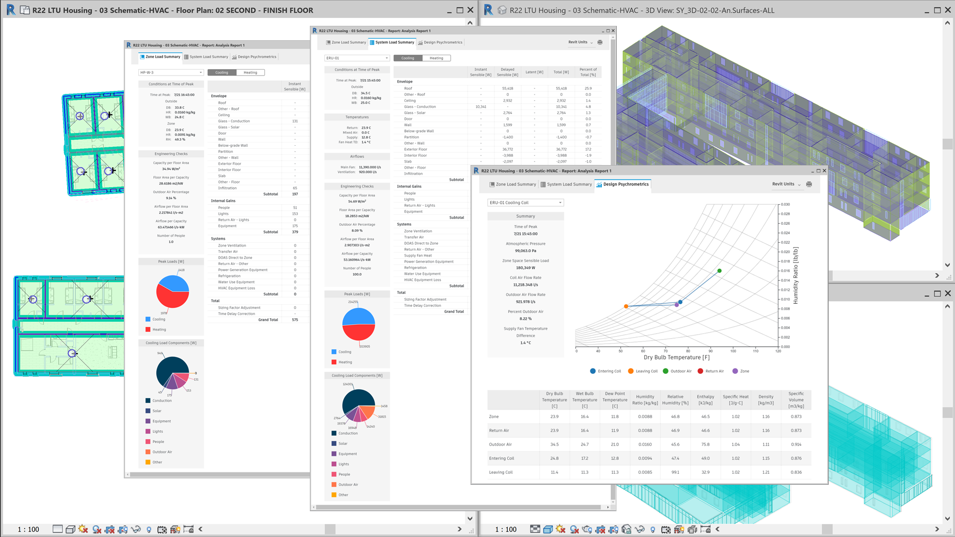Toggle Sun Path in floor plan view bar
955x537 pixels.
(83, 530)
